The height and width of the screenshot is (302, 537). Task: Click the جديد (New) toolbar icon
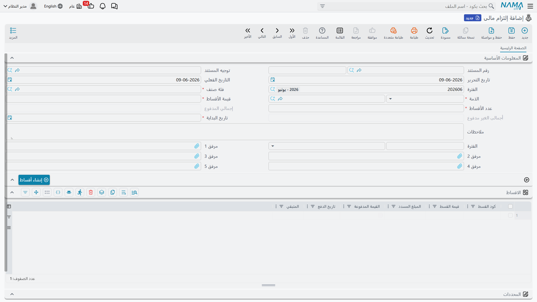(x=525, y=33)
